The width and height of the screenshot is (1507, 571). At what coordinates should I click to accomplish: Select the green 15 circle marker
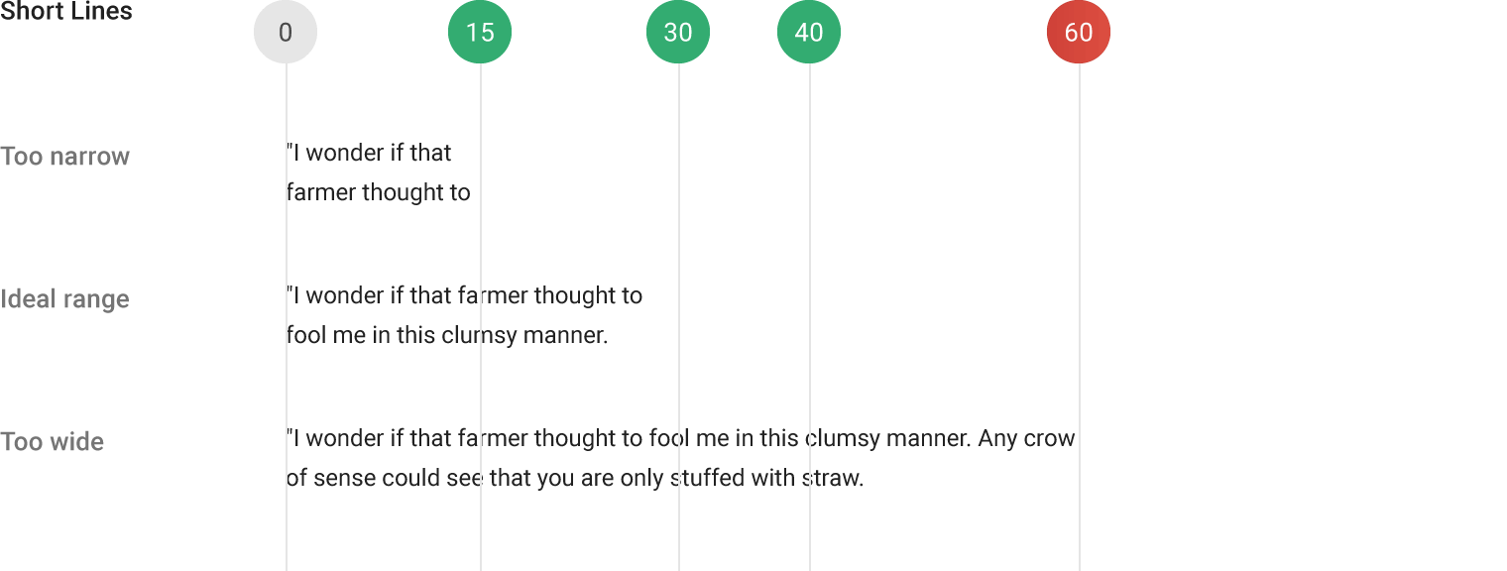pos(480,33)
